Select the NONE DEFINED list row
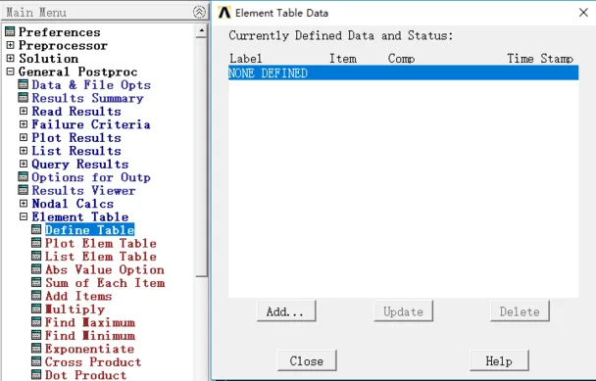This screenshot has height=381, width=596. click(x=403, y=72)
